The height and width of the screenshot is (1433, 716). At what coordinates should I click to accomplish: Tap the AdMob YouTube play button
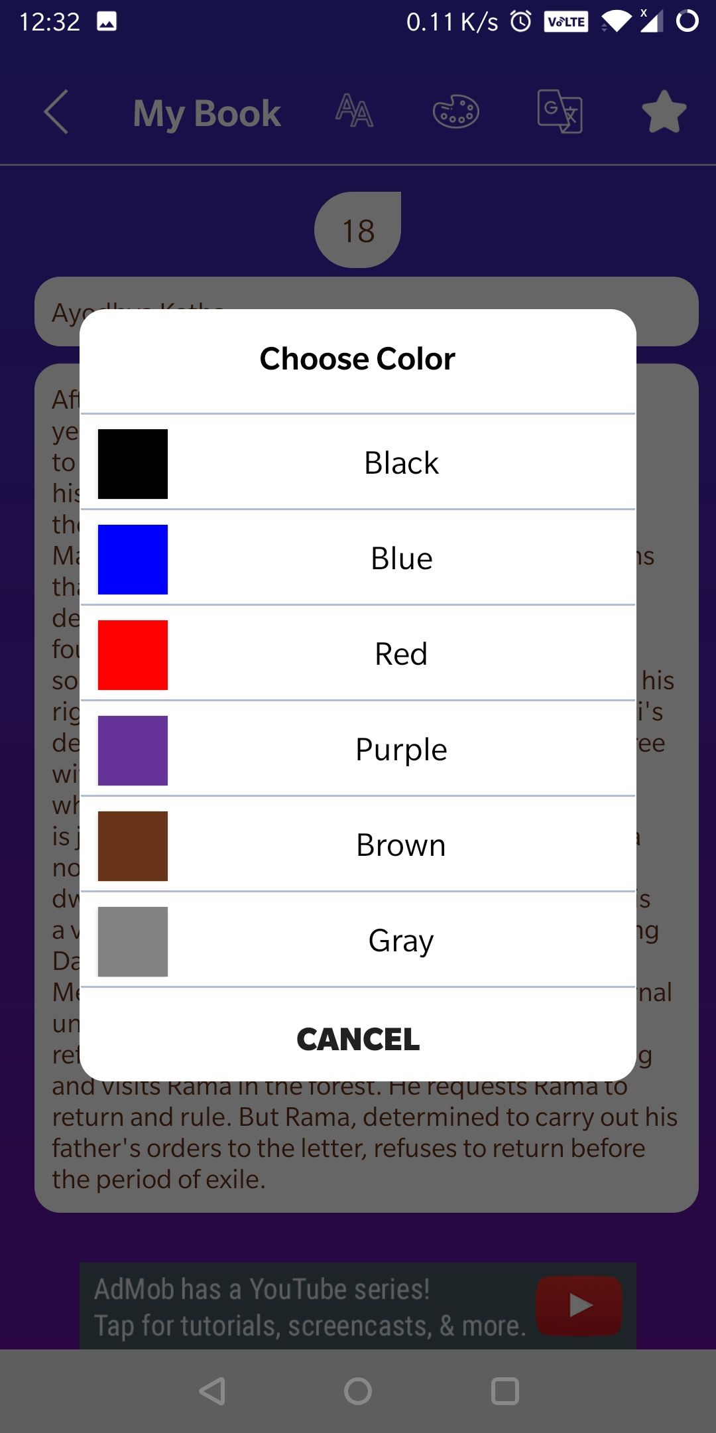(579, 1306)
